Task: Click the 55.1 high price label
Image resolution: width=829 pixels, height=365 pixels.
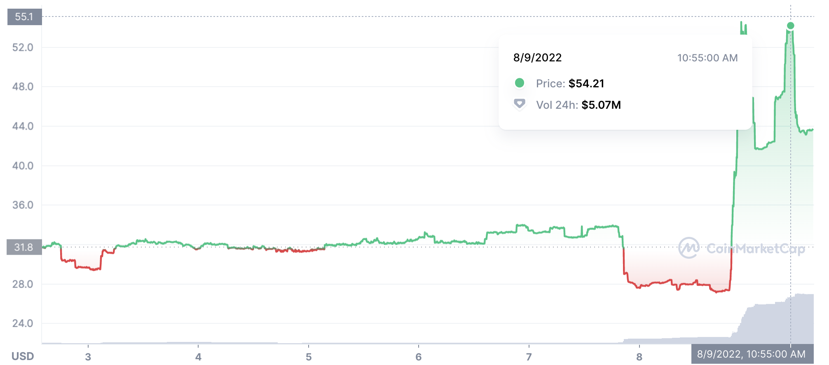Action: pyautogui.click(x=24, y=17)
